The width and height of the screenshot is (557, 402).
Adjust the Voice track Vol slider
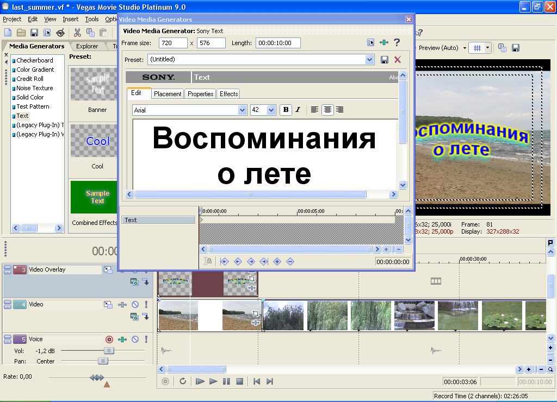pyautogui.click(x=109, y=351)
